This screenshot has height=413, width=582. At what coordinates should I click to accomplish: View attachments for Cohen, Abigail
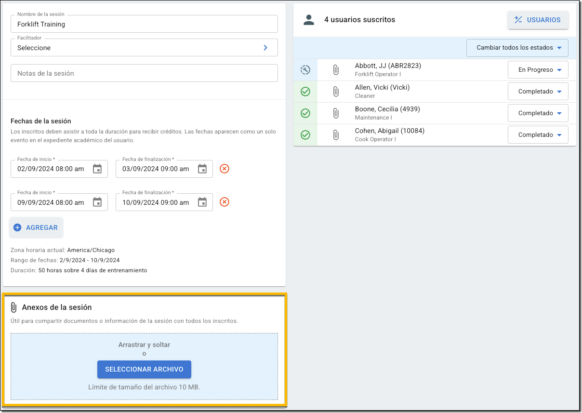336,135
